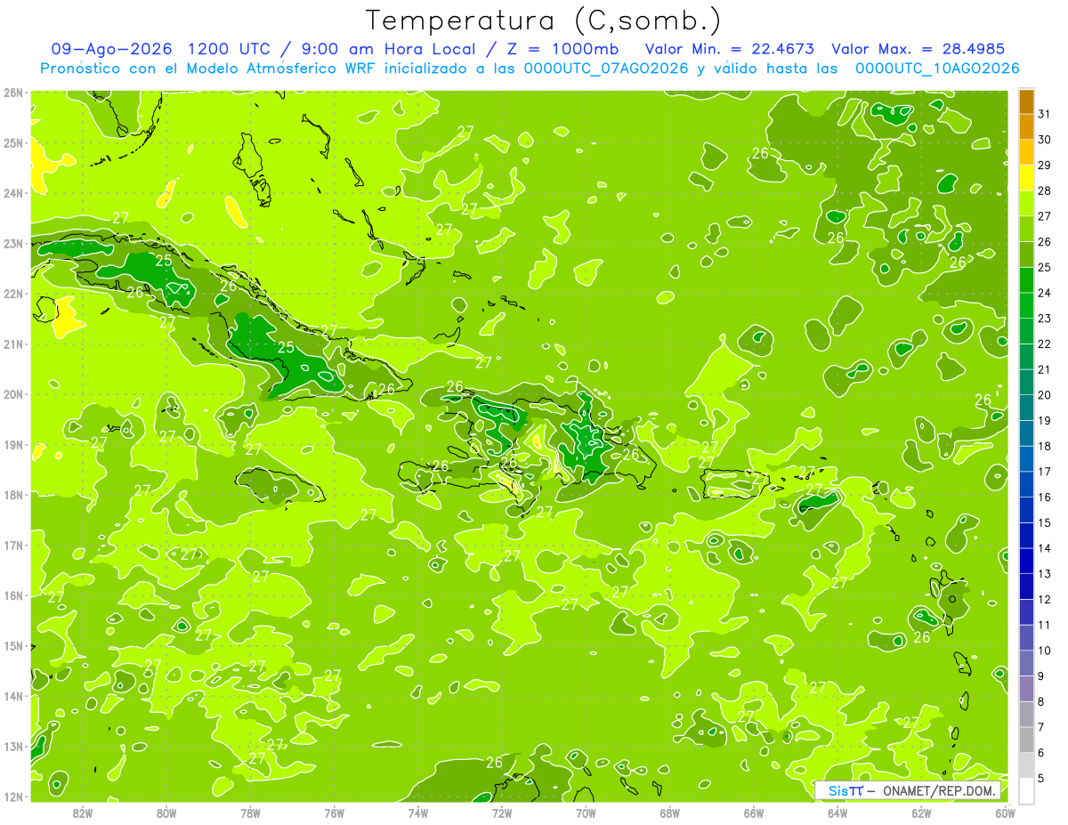The width and height of the screenshot is (1068, 825).
Task: Click the latitude label 12N
Action: [x=13, y=797]
